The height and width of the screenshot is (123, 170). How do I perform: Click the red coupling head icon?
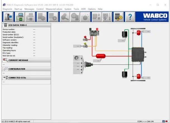[85, 38]
